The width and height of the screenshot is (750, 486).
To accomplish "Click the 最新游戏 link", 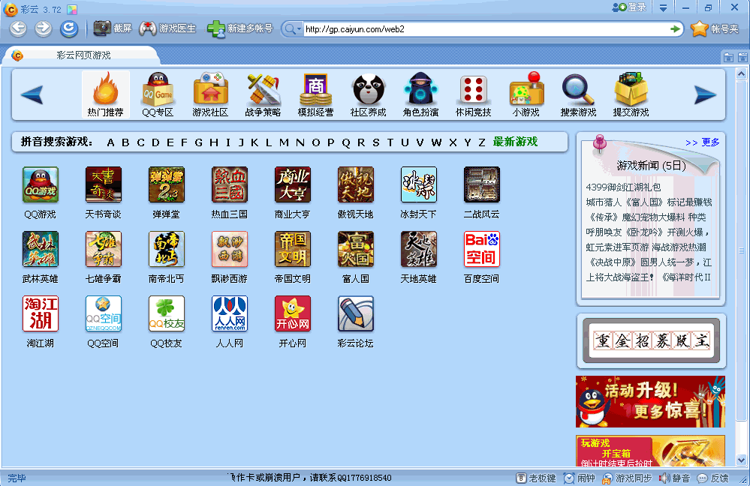I will tap(515, 142).
